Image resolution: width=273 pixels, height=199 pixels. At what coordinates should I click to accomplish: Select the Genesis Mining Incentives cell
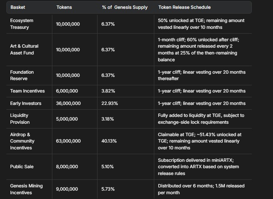click(26, 189)
